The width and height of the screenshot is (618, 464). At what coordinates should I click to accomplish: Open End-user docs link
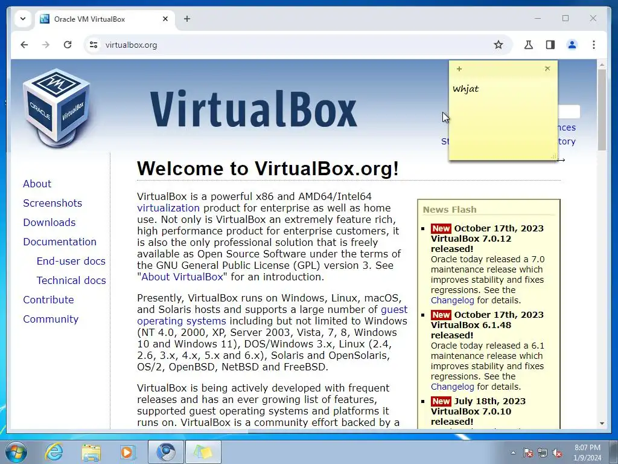pyautogui.click(x=71, y=261)
